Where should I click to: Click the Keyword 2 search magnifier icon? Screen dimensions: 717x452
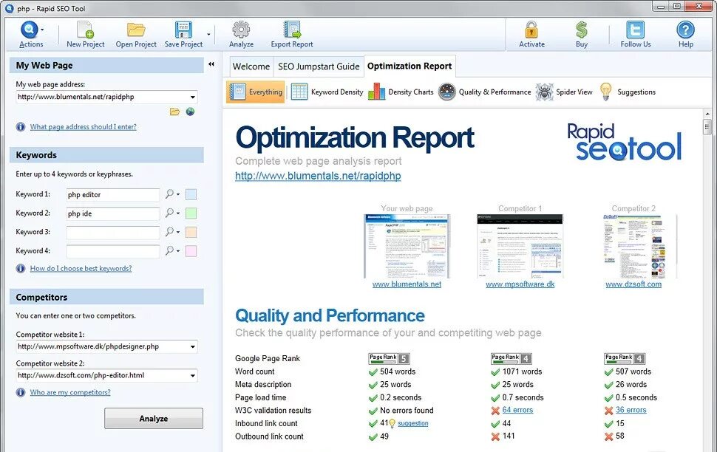tap(170, 213)
